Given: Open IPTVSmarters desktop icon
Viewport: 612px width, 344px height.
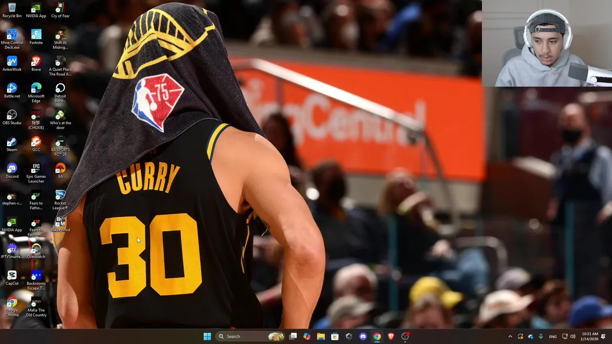Looking at the screenshot, I should click(12, 251).
